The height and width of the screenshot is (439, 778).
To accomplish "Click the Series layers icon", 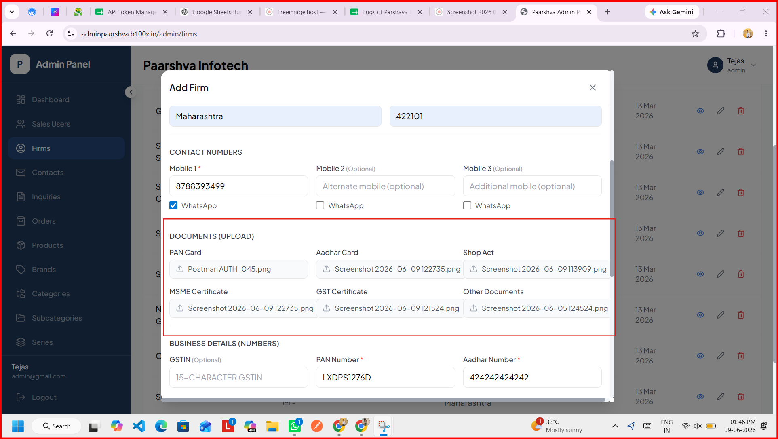I will click(21, 342).
